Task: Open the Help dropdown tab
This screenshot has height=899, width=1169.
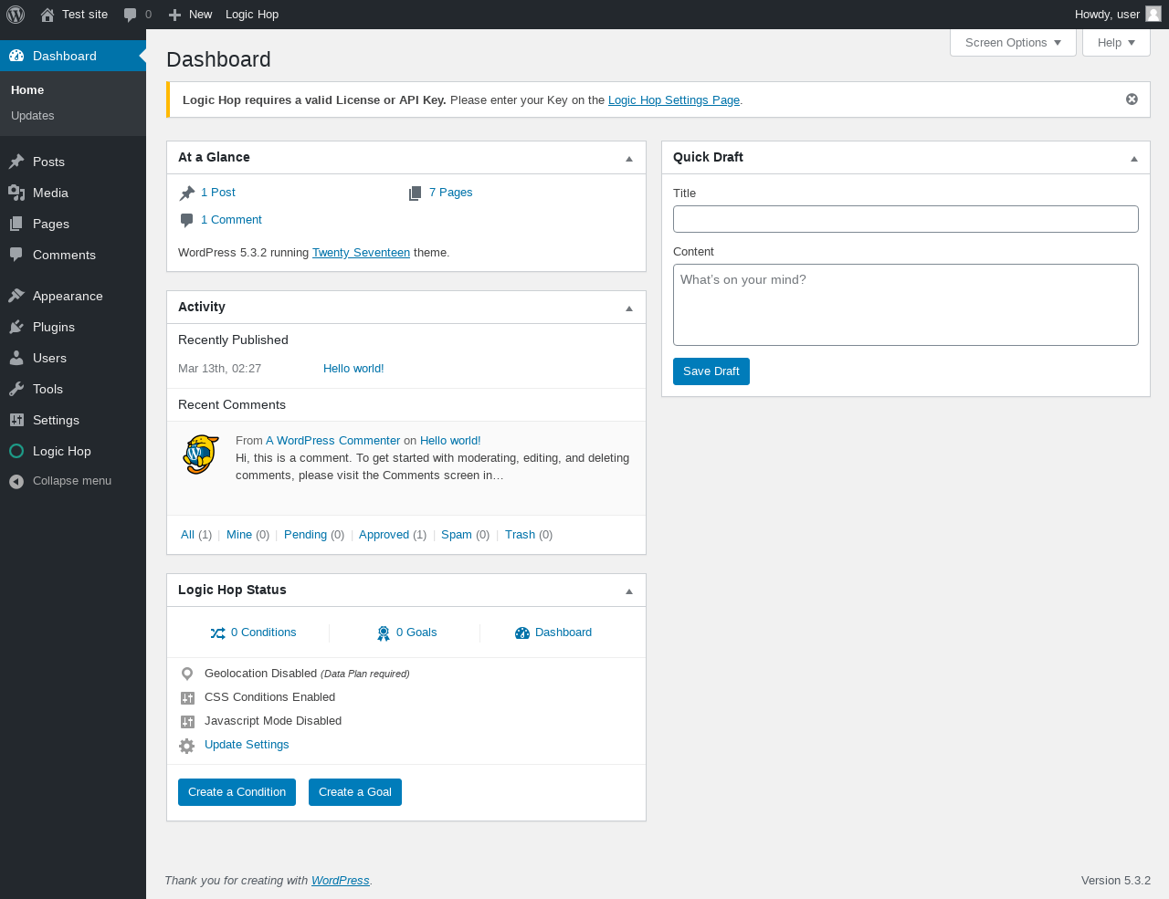Action: (x=1116, y=43)
